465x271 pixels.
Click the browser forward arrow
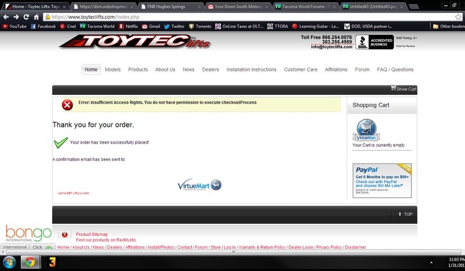16,17
